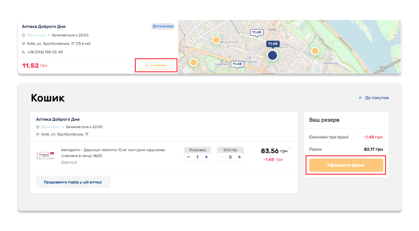Increase Блістер quantity with plus
419x231 pixels.
(239, 157)
